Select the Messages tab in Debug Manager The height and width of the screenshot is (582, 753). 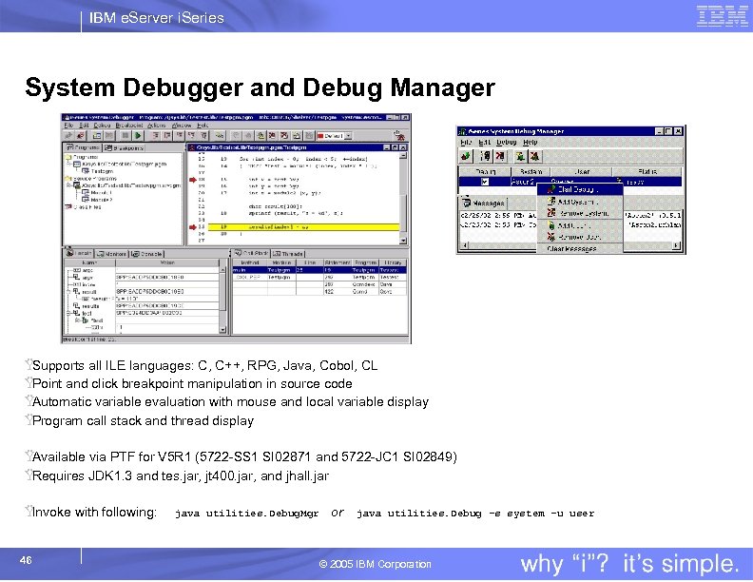(x=483, y=203)
